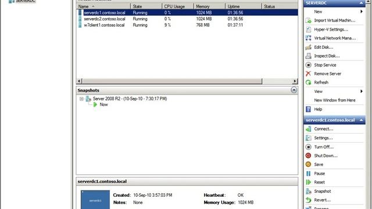The height and width of the screenshot is (209, 372).
Task: Expand the New submenu arrow
Action: point(362,12)
